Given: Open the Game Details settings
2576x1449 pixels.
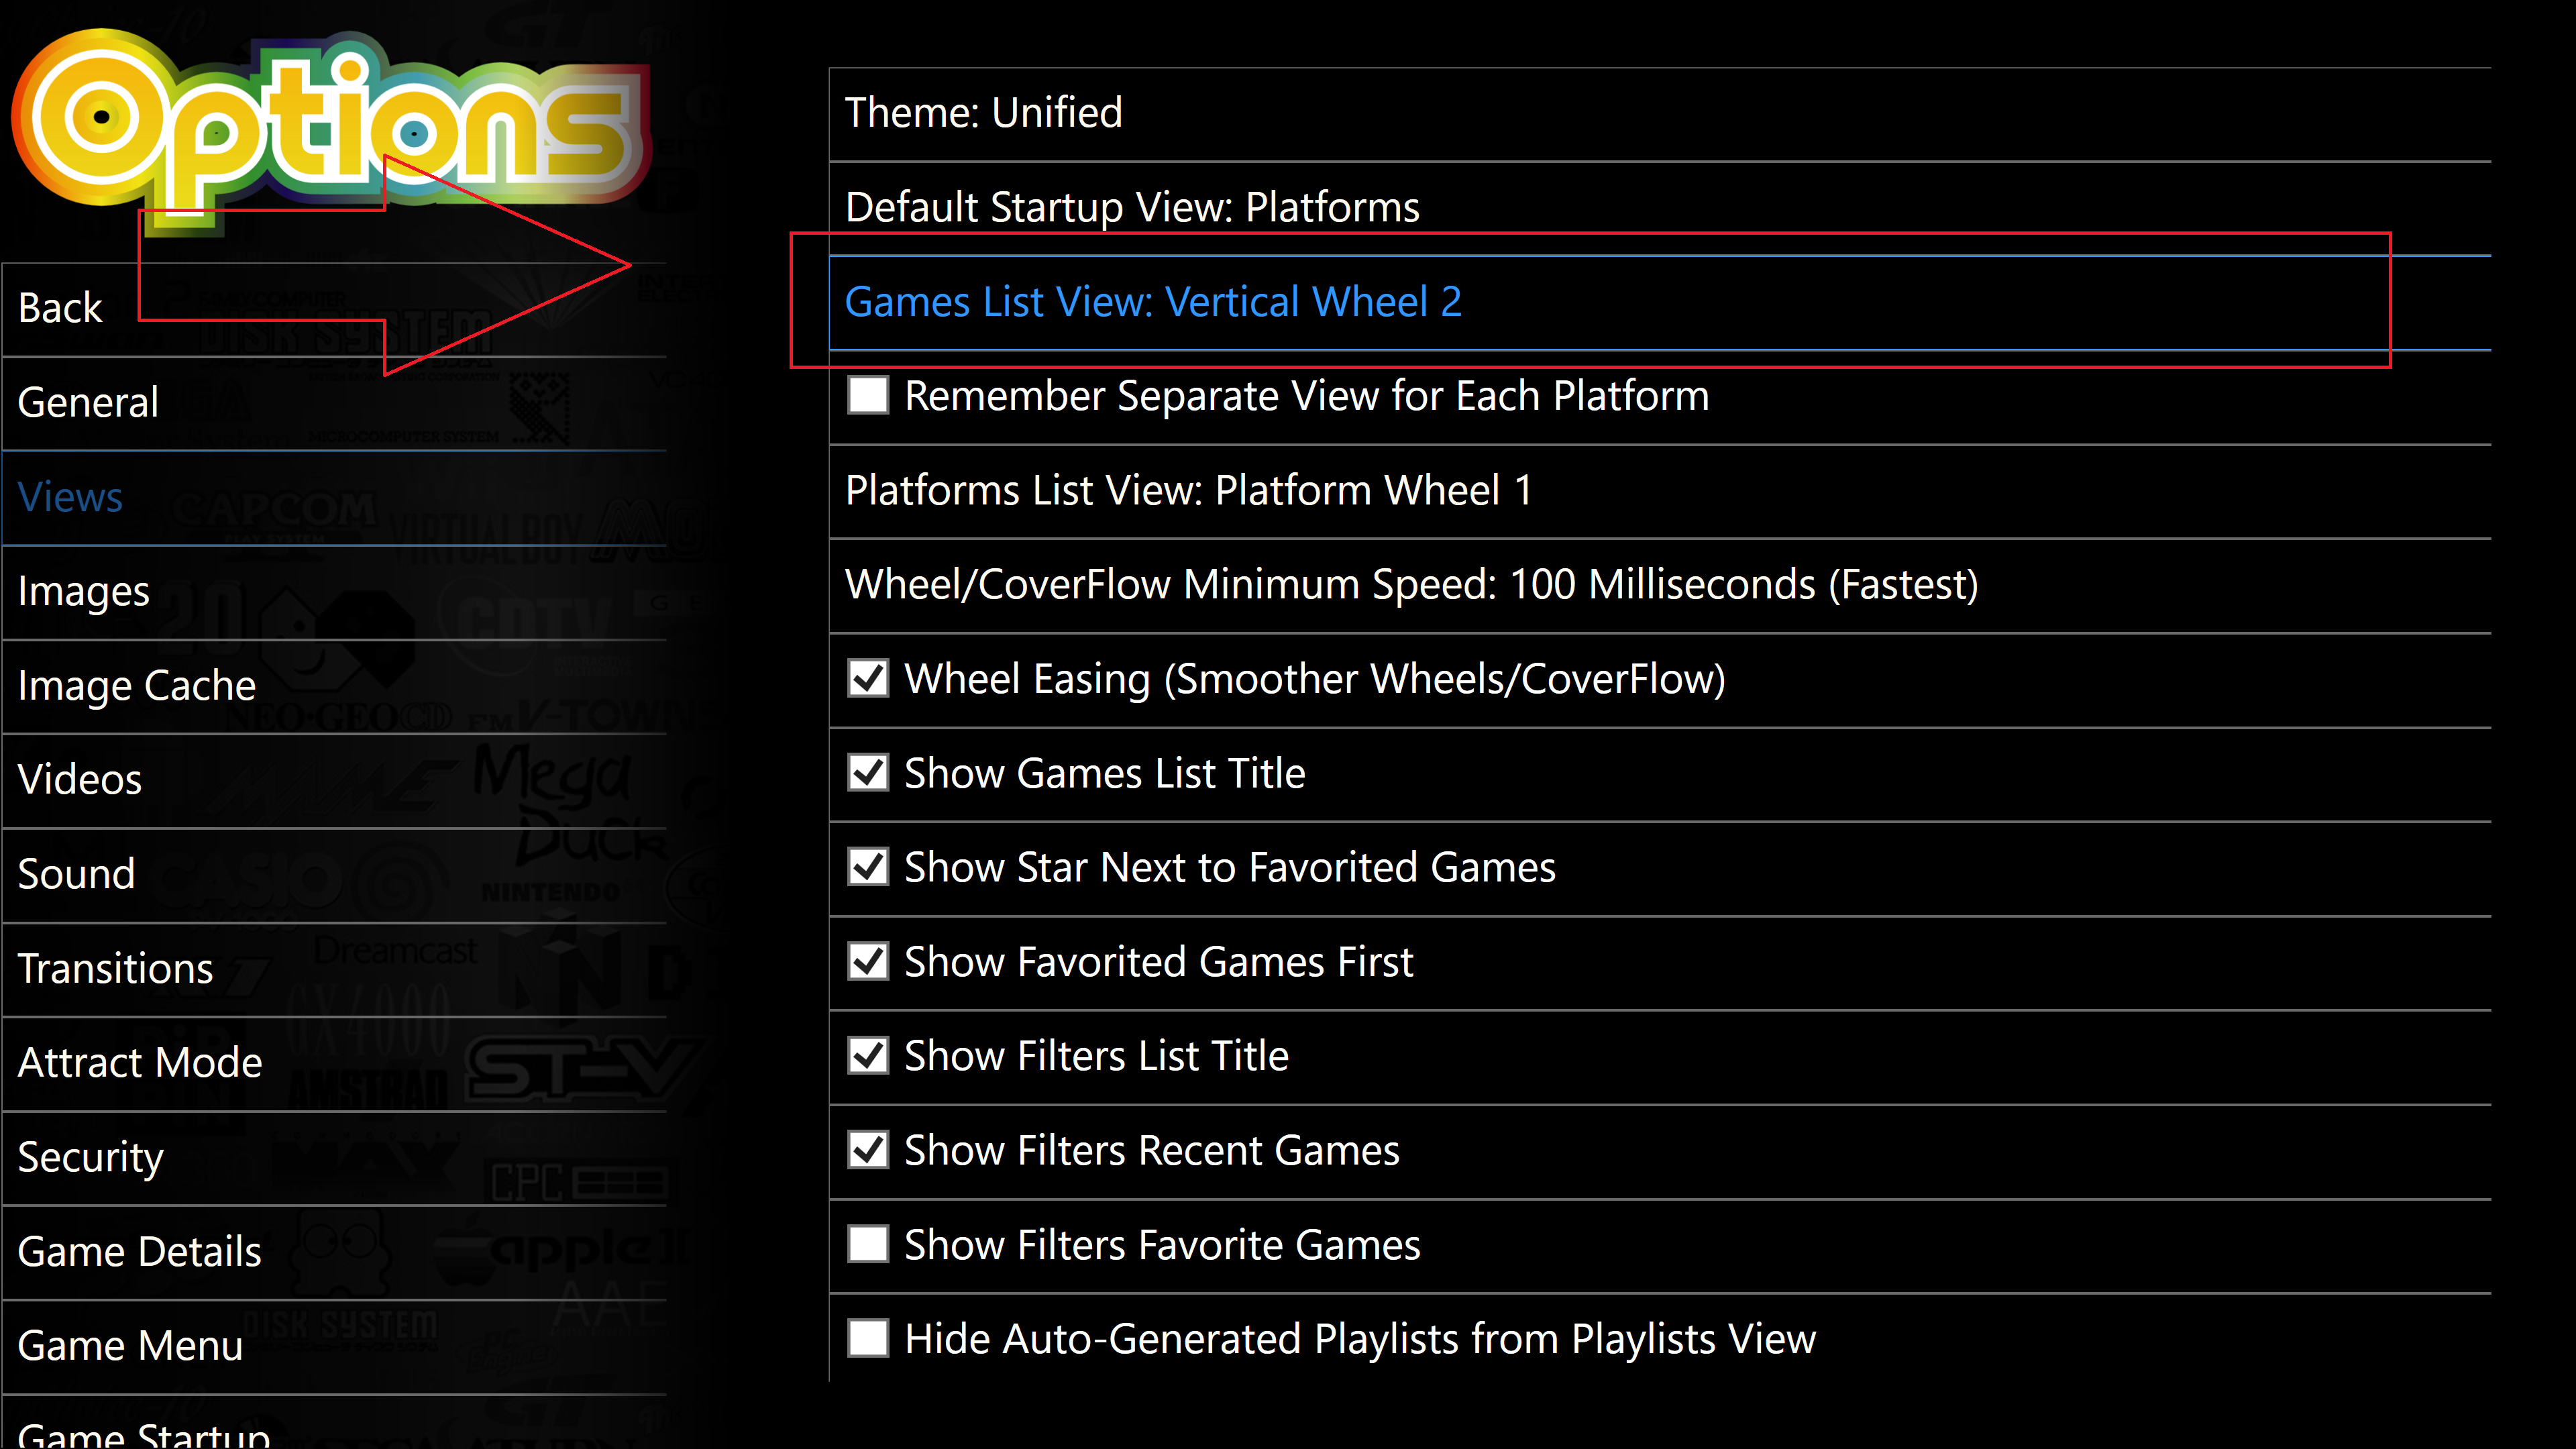Looking at the screenshot, I should (x=334, y=1253).
